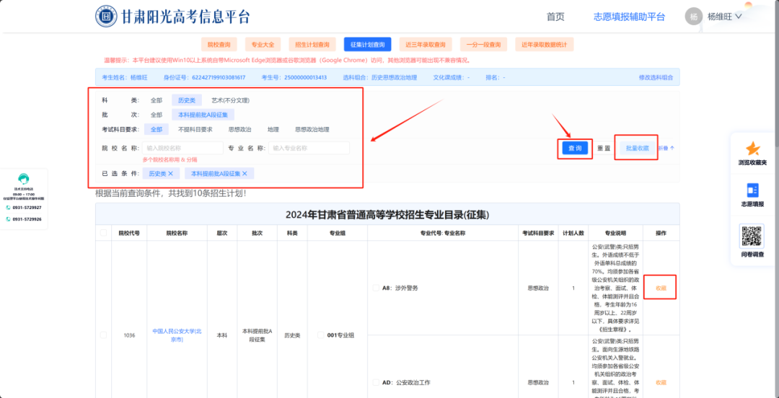Remove the 历史类 selected condition tag
Image resolution: width=779 pixels, height=398 pixels.
coord(170,174)
